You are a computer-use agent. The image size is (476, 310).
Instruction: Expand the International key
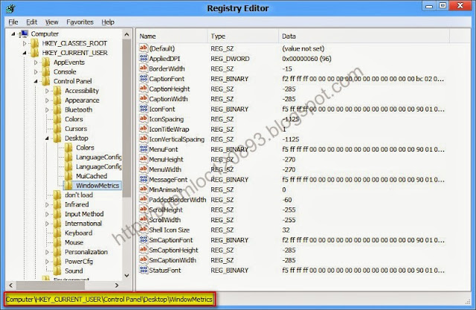point(47,224)
